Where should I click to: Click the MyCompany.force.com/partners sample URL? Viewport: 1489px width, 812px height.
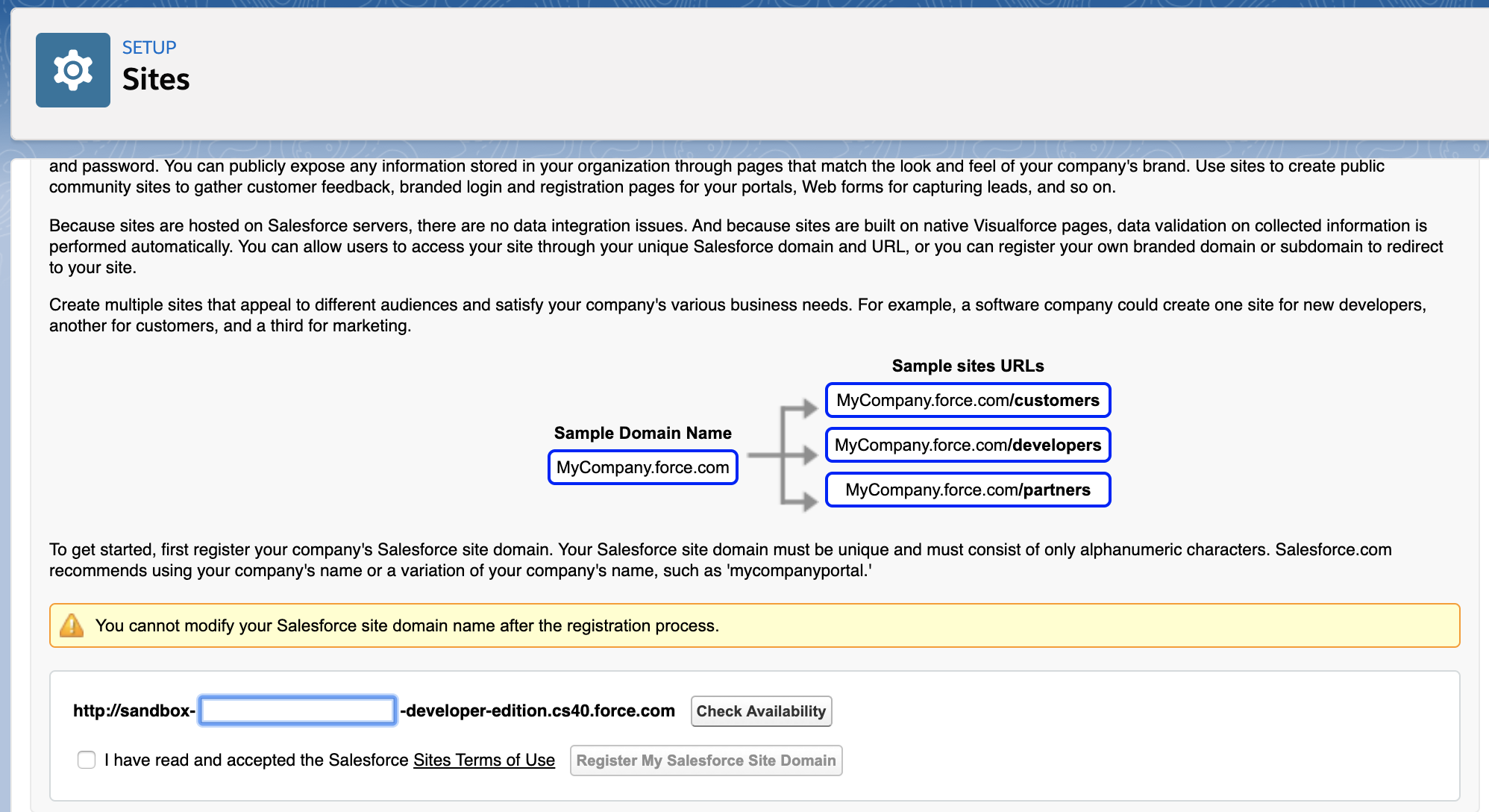(968, 490)
